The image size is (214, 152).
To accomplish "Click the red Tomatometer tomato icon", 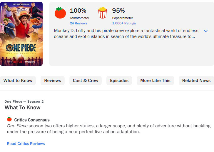I will coord(60,13).
